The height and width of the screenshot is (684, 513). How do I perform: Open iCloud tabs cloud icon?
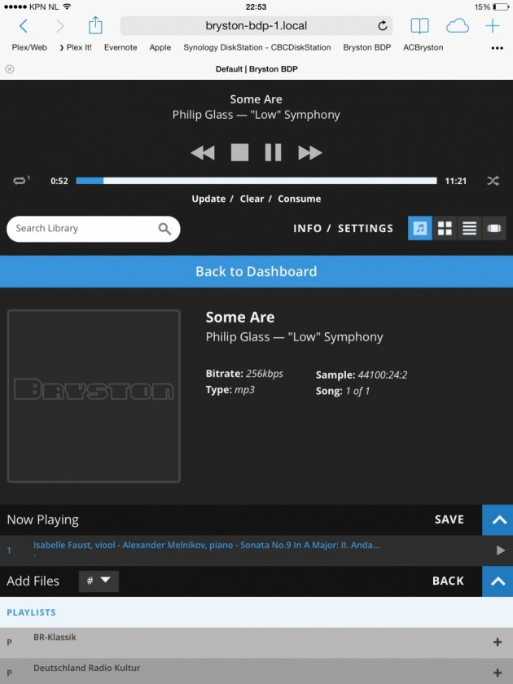(x=457, y=26)
